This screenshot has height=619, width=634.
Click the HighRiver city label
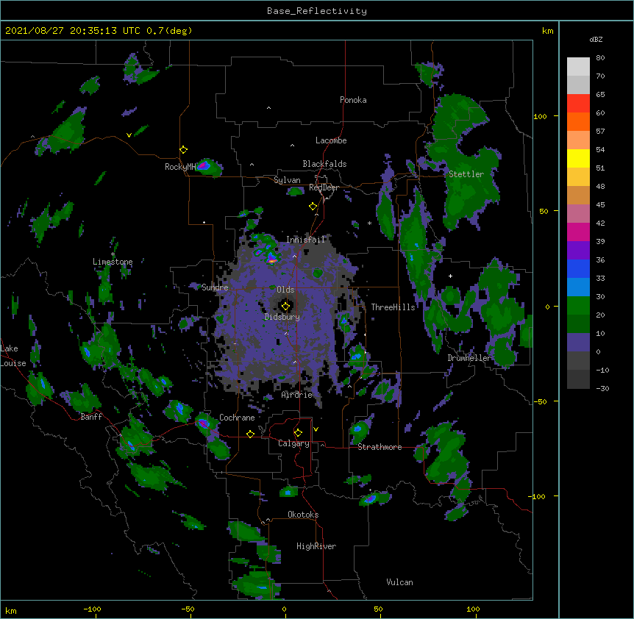[x=316, y=546]
